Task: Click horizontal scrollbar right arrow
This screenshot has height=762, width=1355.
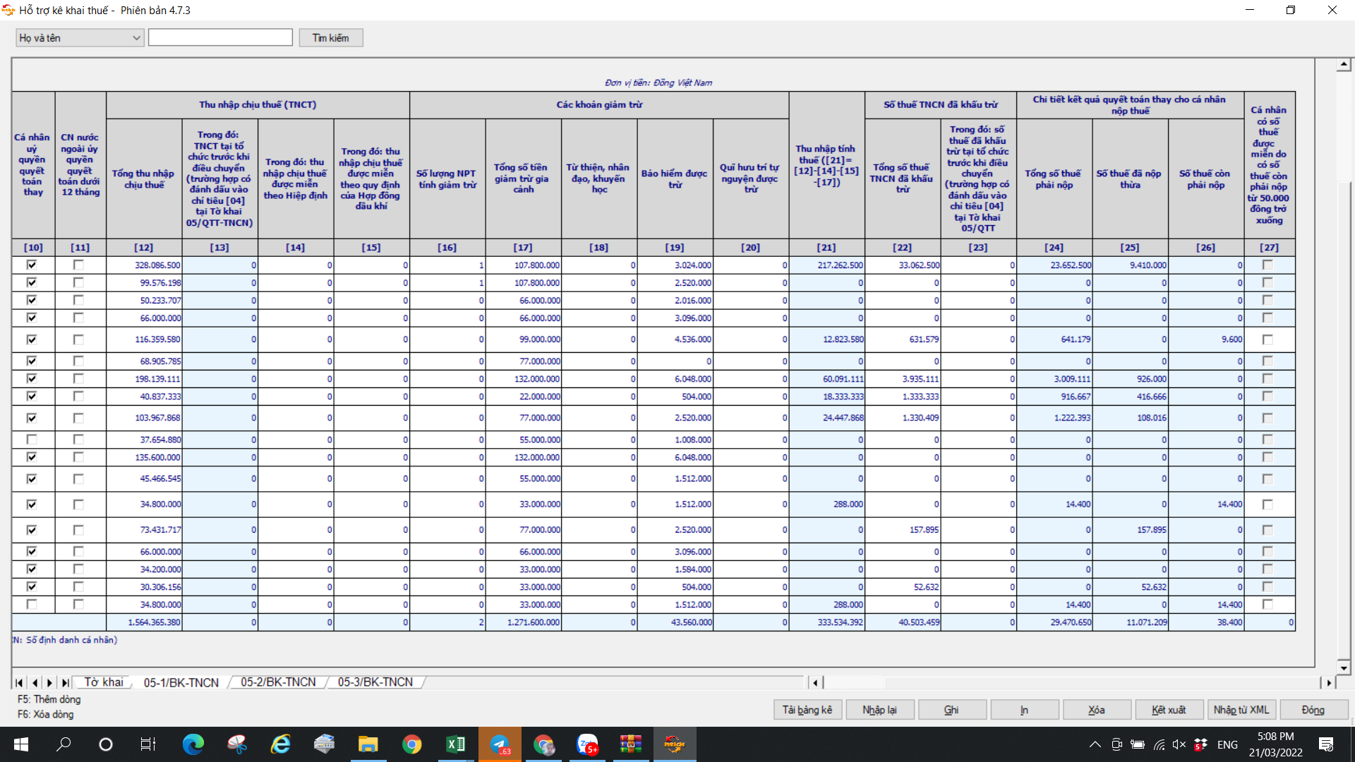Action: pos(1329,682)
